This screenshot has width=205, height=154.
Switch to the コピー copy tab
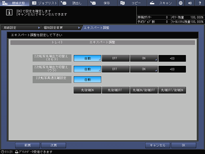click(x=132, y=3)
